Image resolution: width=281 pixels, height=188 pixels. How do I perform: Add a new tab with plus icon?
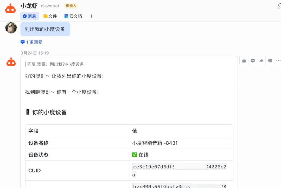coord(91,16)
